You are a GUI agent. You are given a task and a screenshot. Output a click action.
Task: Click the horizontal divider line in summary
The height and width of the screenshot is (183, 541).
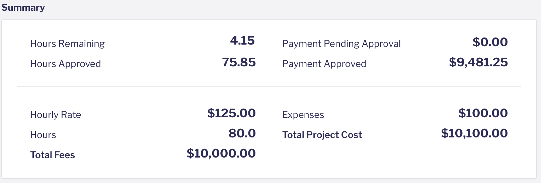point(269,86)
